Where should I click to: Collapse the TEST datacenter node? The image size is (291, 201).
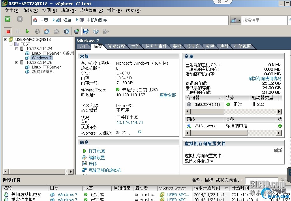tap(11, 44)
